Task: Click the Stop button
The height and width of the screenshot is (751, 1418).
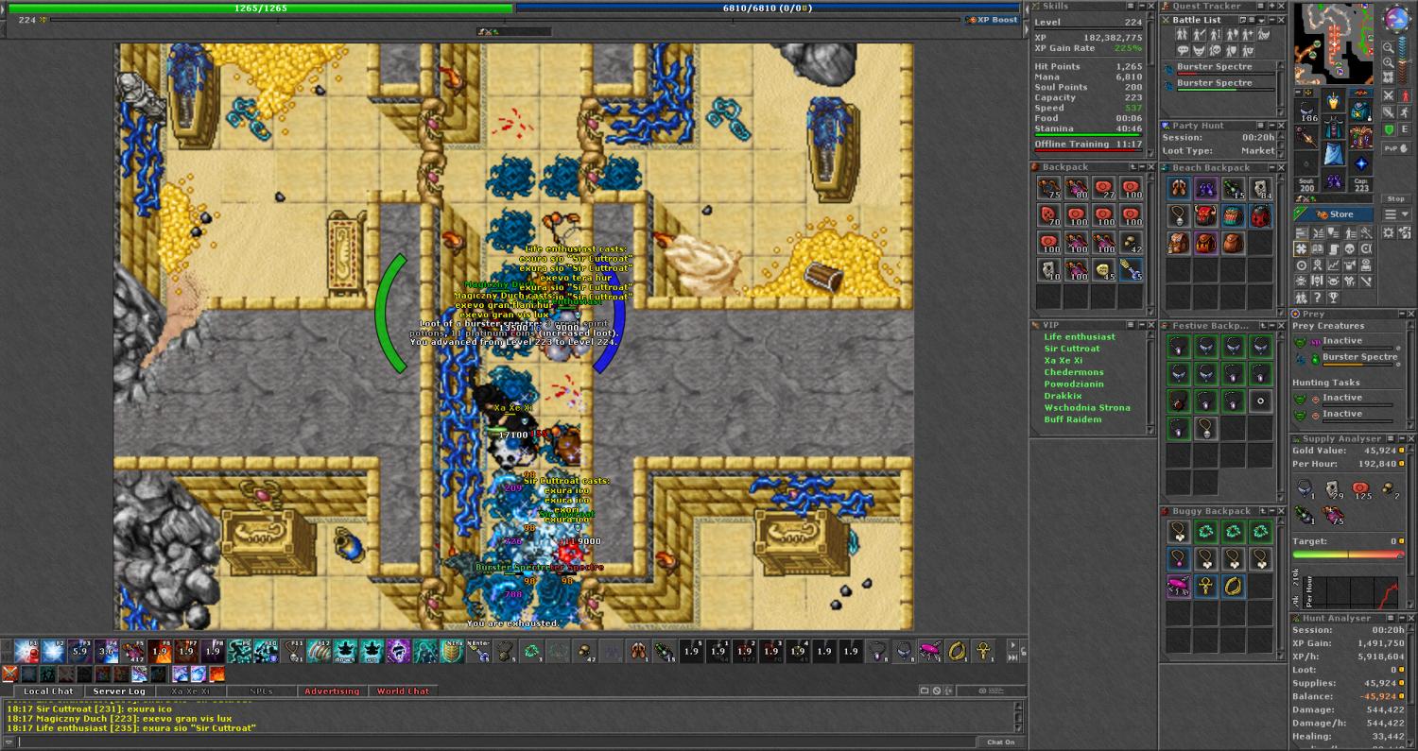Action: [1396, 199]
